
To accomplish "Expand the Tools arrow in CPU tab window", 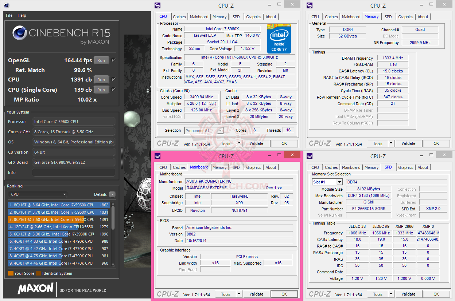I will [239, 143].
